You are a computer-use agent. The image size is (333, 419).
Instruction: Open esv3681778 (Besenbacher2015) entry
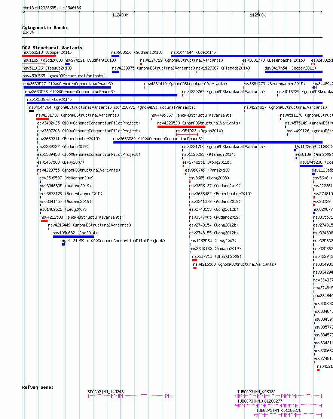(274, 61)
